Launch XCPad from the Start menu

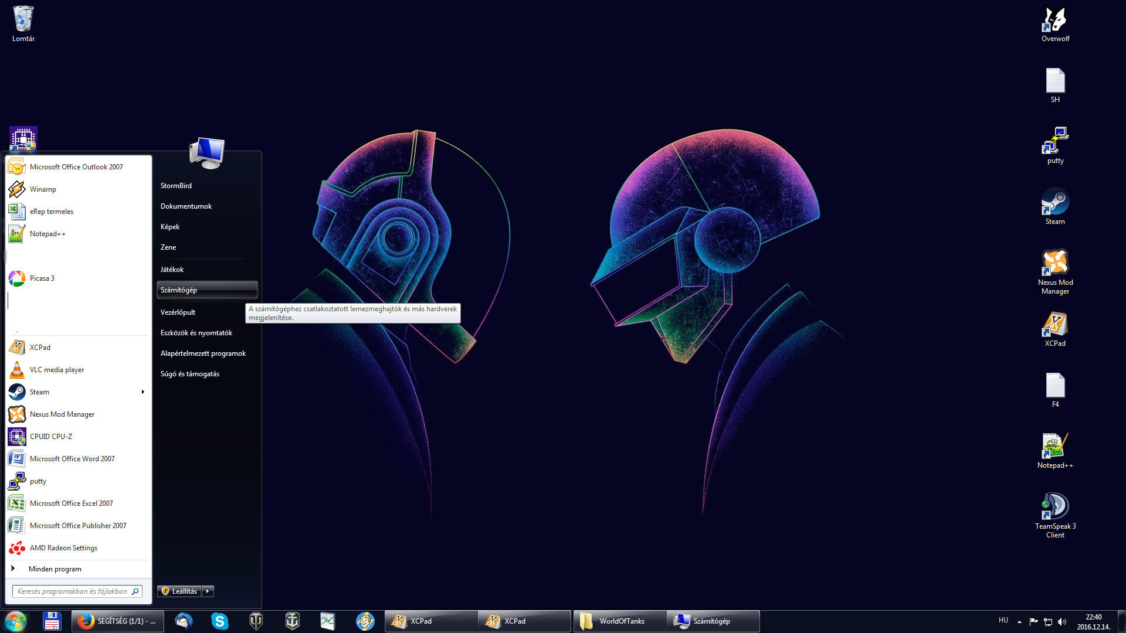[x=79, y=348]
